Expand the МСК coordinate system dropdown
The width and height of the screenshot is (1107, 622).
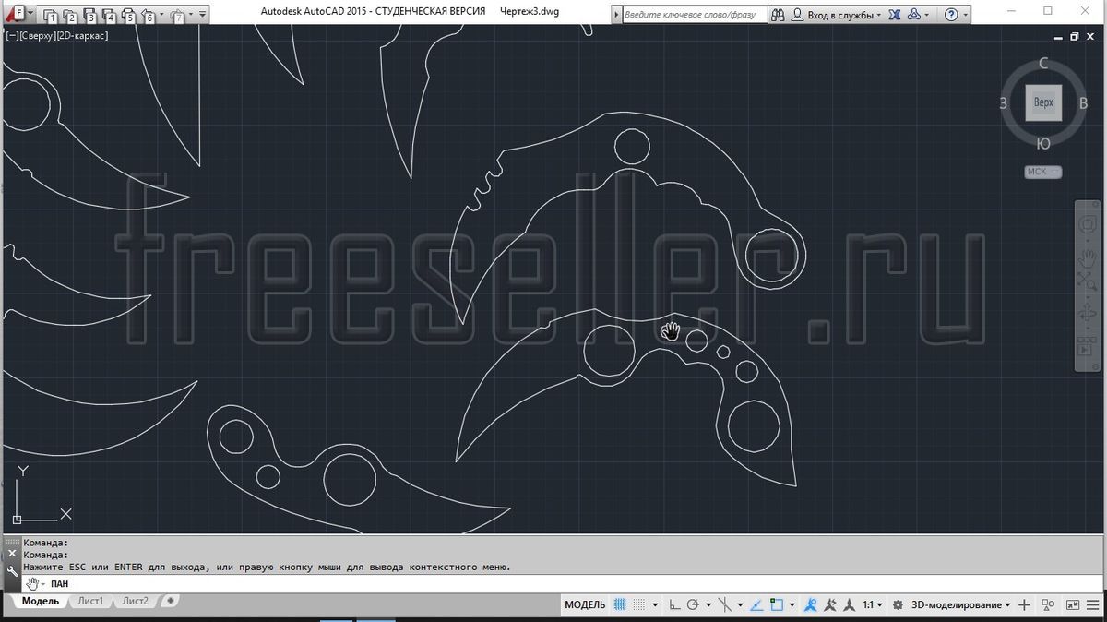pyautogui.click(x=1042, y=172)
